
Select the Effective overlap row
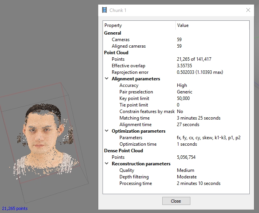[128, 66]
